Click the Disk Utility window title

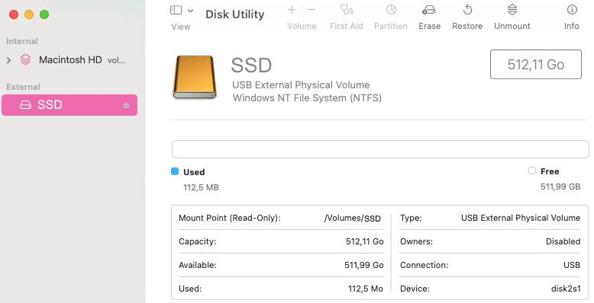(x=235, y=14)
